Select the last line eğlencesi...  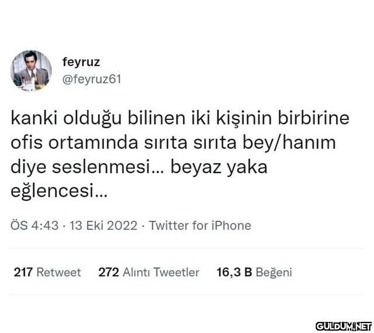[x=59, y=191]
